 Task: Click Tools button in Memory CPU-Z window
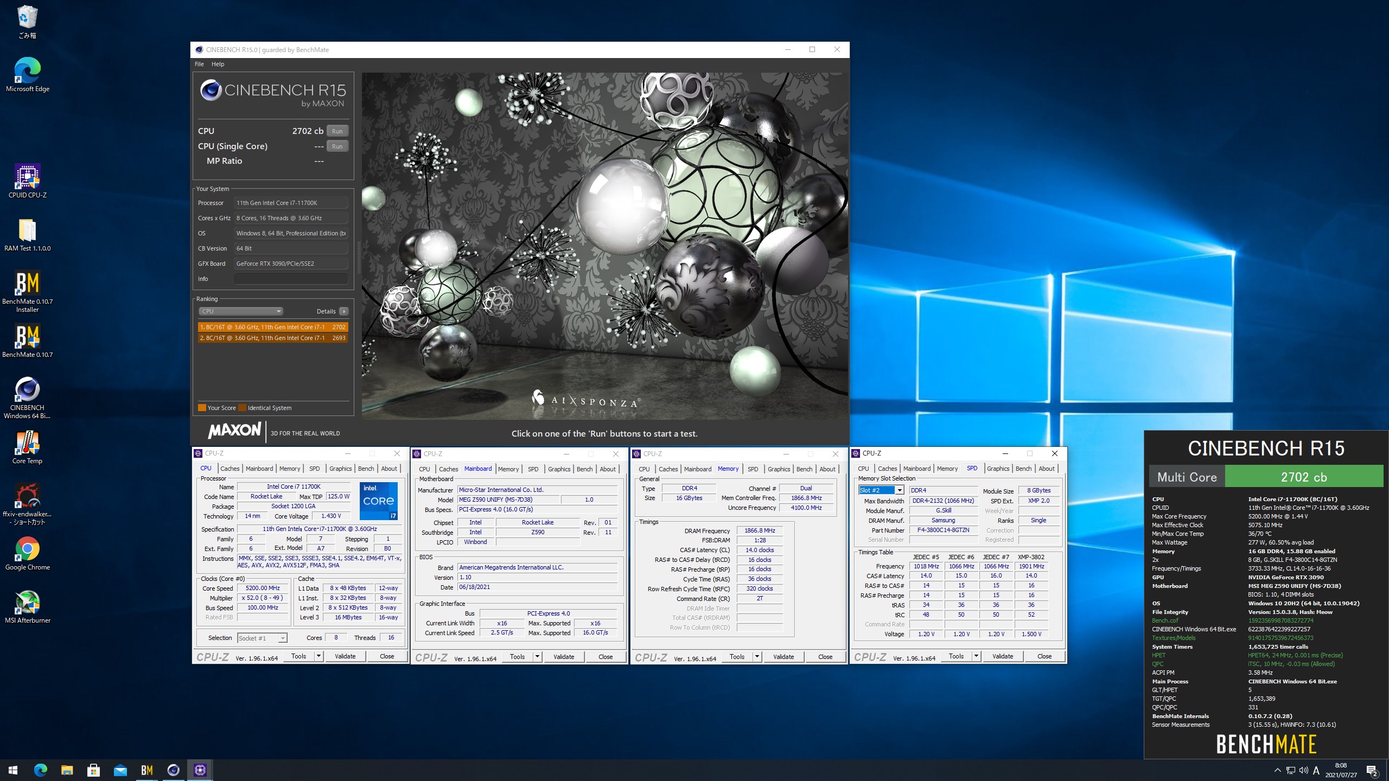(x=737, y=657)
